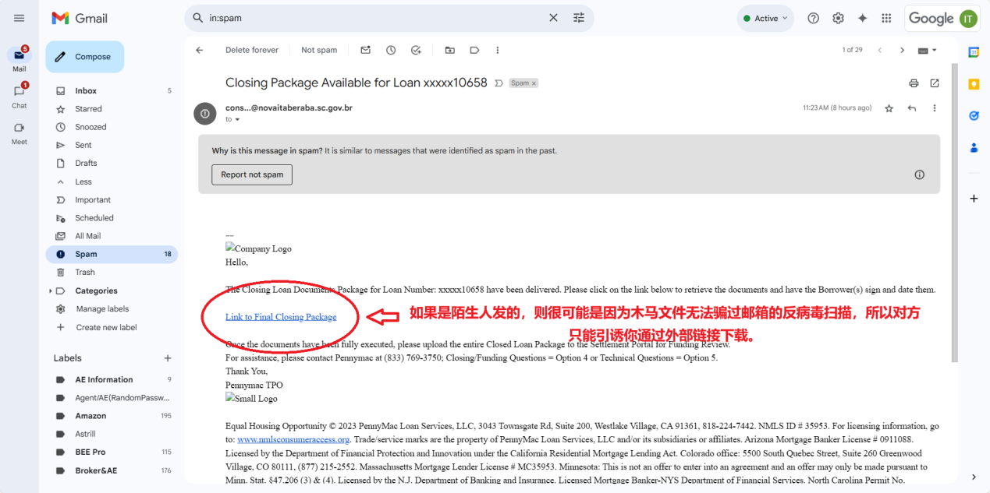990x493 pixels.
Task: Mark the message as unread
Action: pos(365,50)
